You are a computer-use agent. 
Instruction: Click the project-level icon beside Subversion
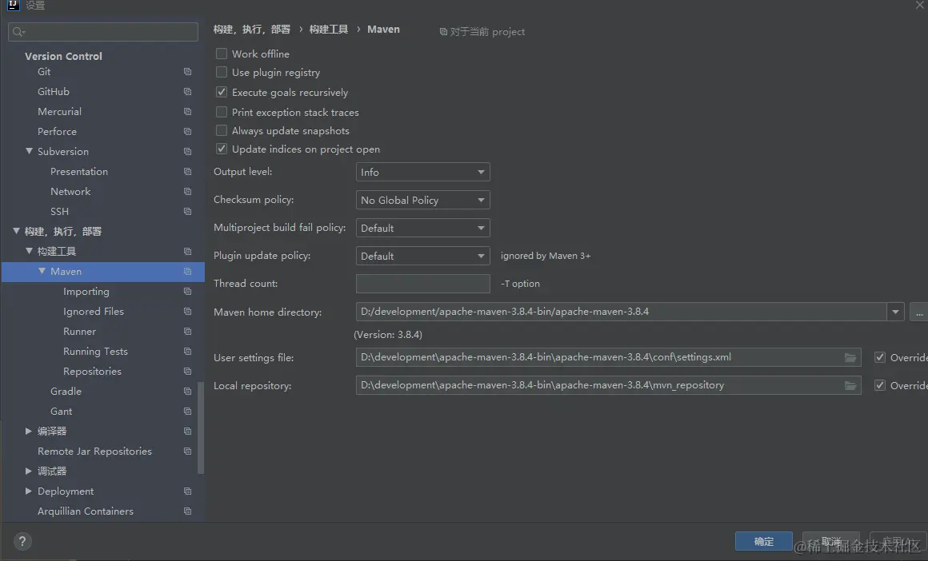tap(188, 151)
